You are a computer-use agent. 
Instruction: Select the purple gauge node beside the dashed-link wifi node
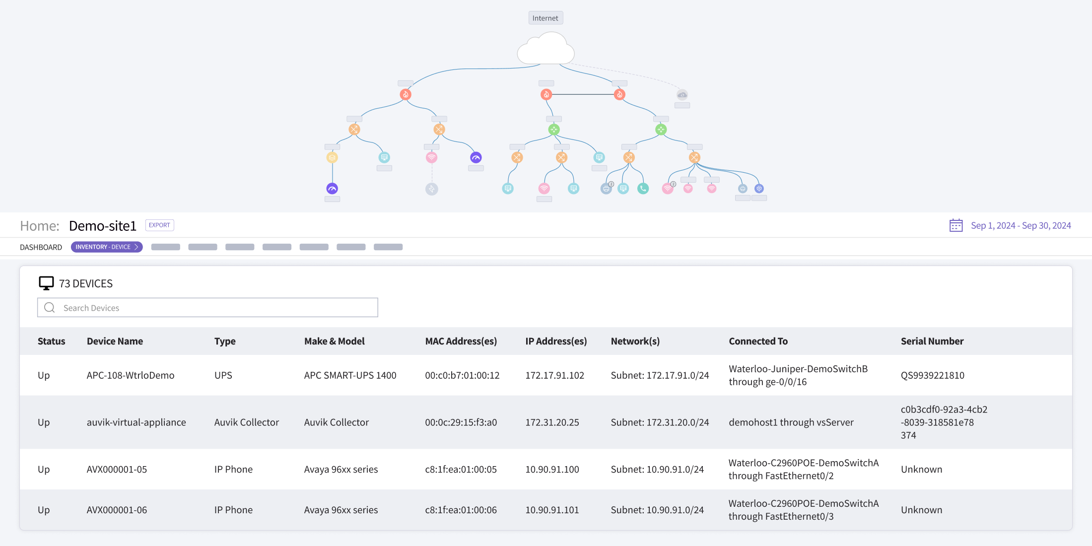[476, 157]
